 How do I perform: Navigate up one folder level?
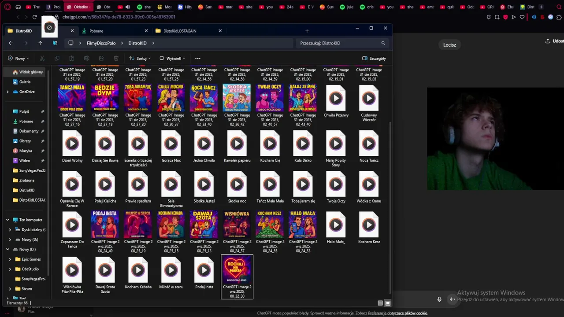[40, 43]
